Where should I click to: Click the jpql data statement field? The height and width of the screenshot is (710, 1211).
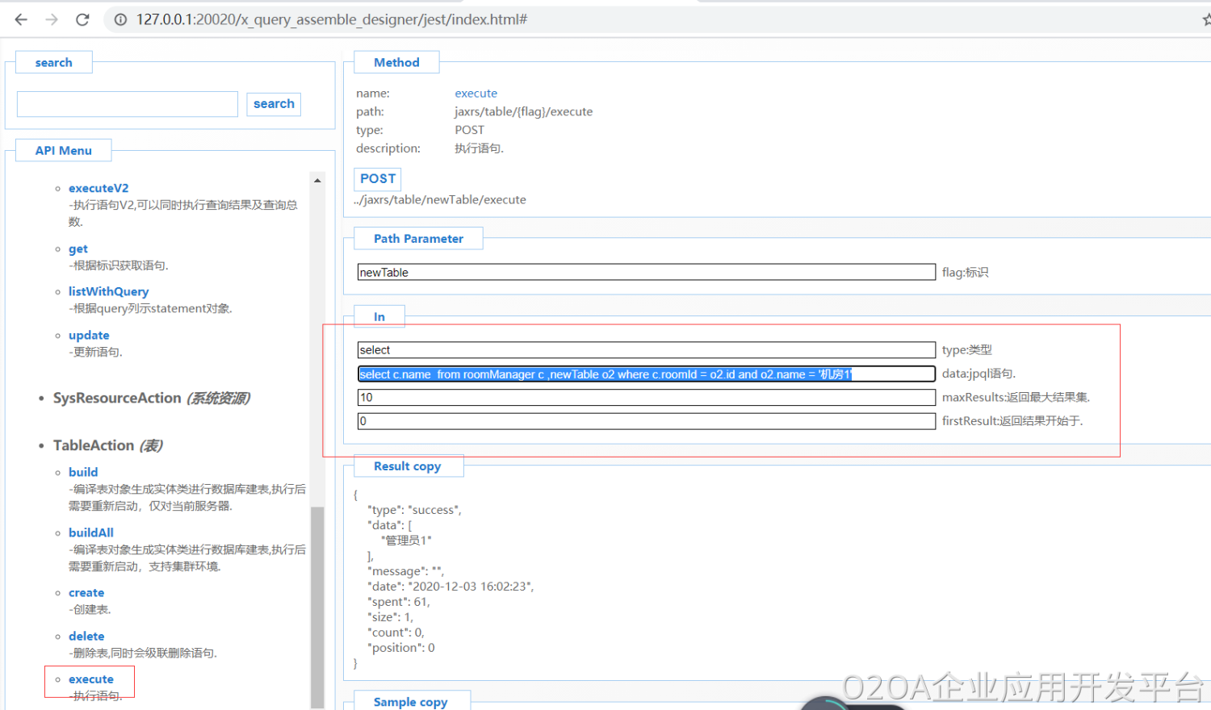click(646, 374)
